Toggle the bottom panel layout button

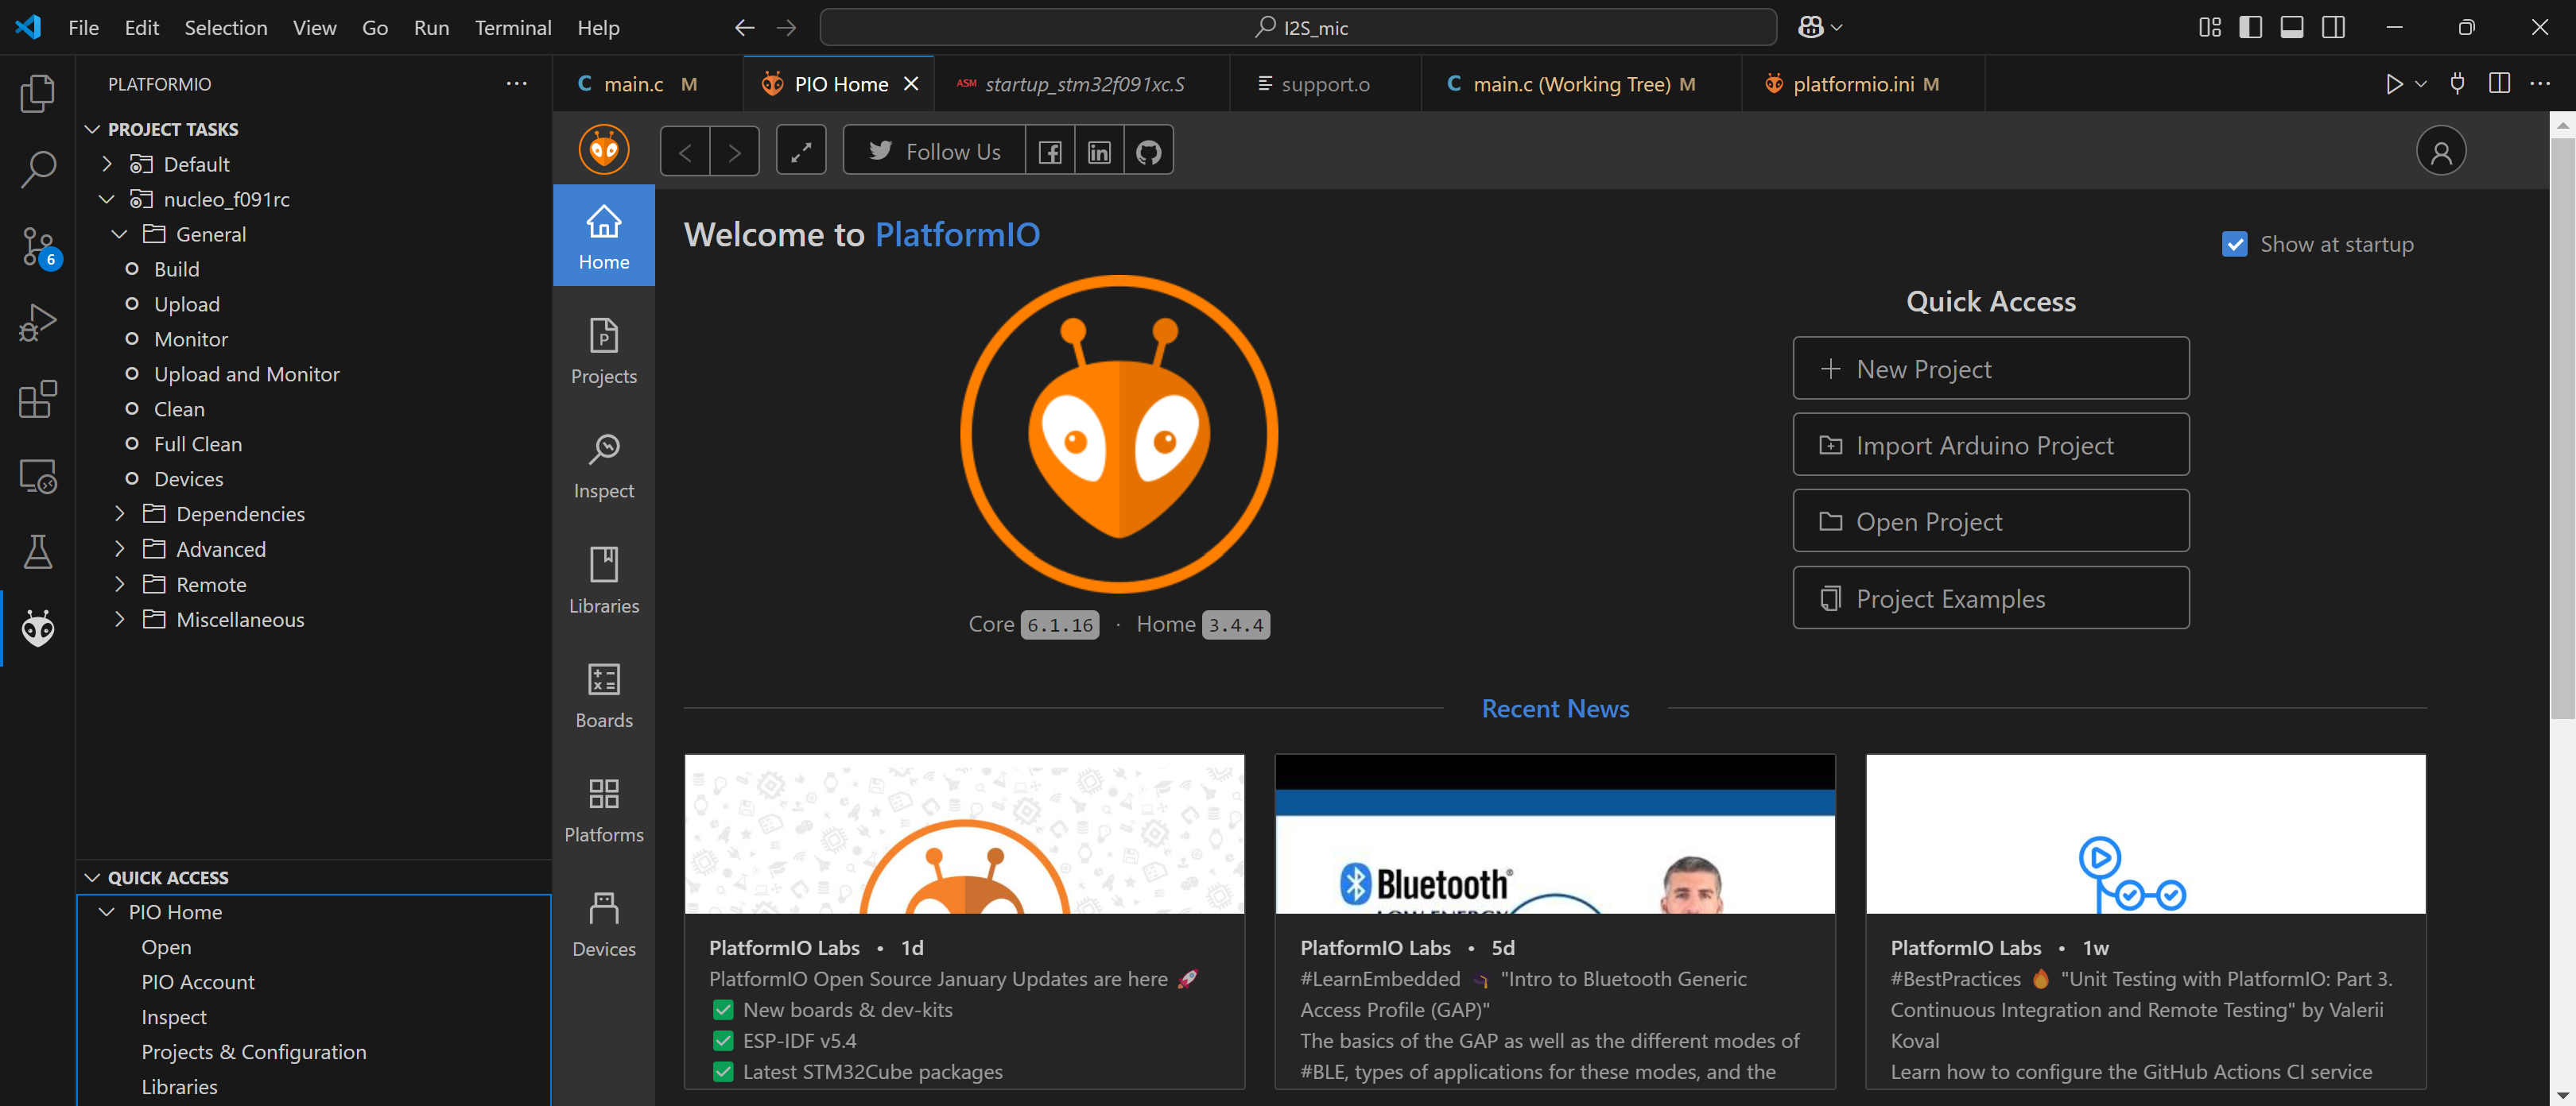[x=2291, y=28]
